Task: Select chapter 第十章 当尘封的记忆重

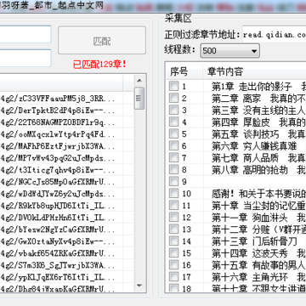Action: (258, 206)
